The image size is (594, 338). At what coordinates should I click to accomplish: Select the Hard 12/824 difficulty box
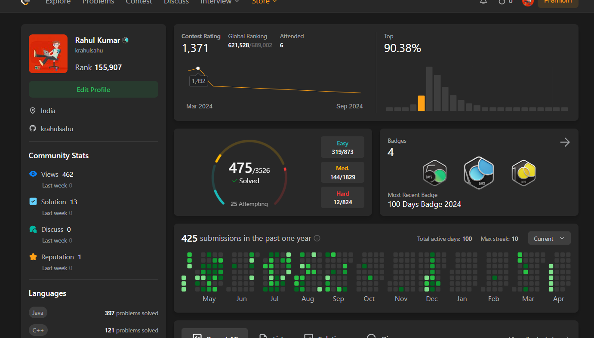click(x=342, y=197)
